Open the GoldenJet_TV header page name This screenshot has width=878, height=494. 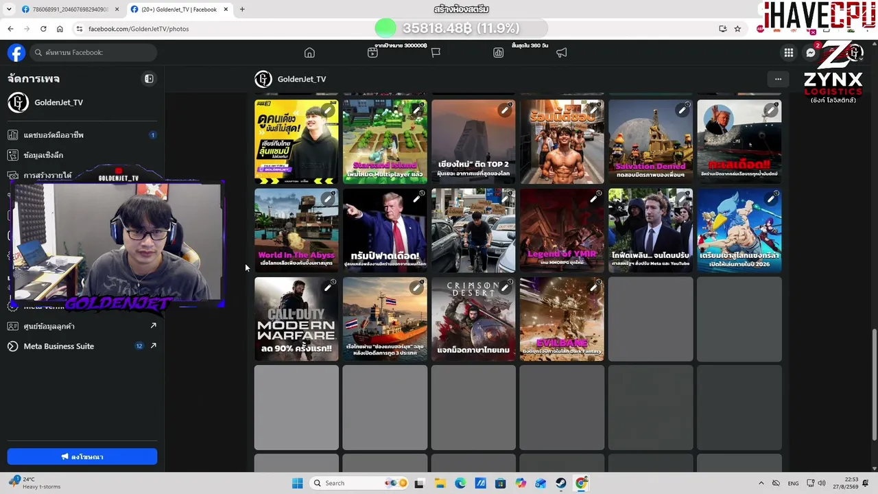[302, 79]
